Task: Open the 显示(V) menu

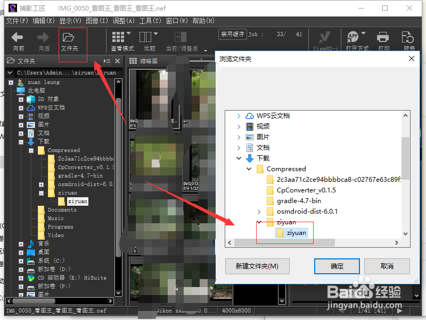Action: tap(70, 21)
